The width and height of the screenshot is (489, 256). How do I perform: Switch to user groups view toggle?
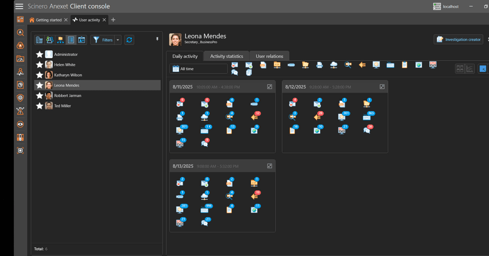click(50, 40)
